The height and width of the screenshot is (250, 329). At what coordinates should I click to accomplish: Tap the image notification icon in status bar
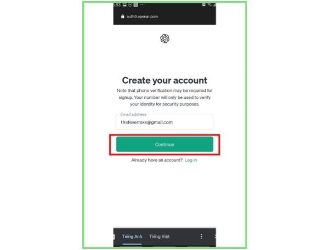point(124,4)
